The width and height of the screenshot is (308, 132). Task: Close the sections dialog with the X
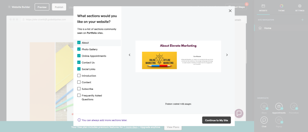coord(230,11)
